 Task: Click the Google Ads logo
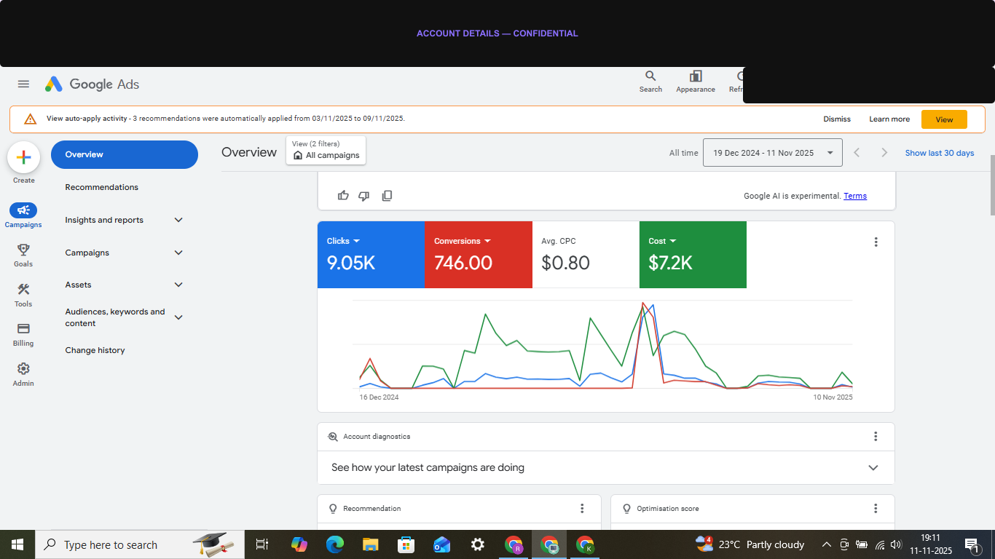[x=92, y=84]
